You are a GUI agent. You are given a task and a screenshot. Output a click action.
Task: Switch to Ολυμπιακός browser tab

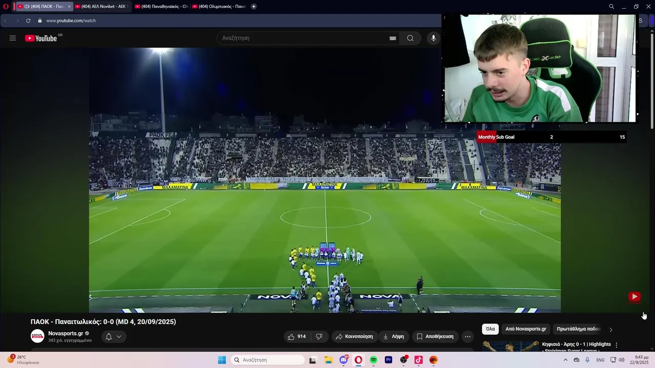point(218,7)
